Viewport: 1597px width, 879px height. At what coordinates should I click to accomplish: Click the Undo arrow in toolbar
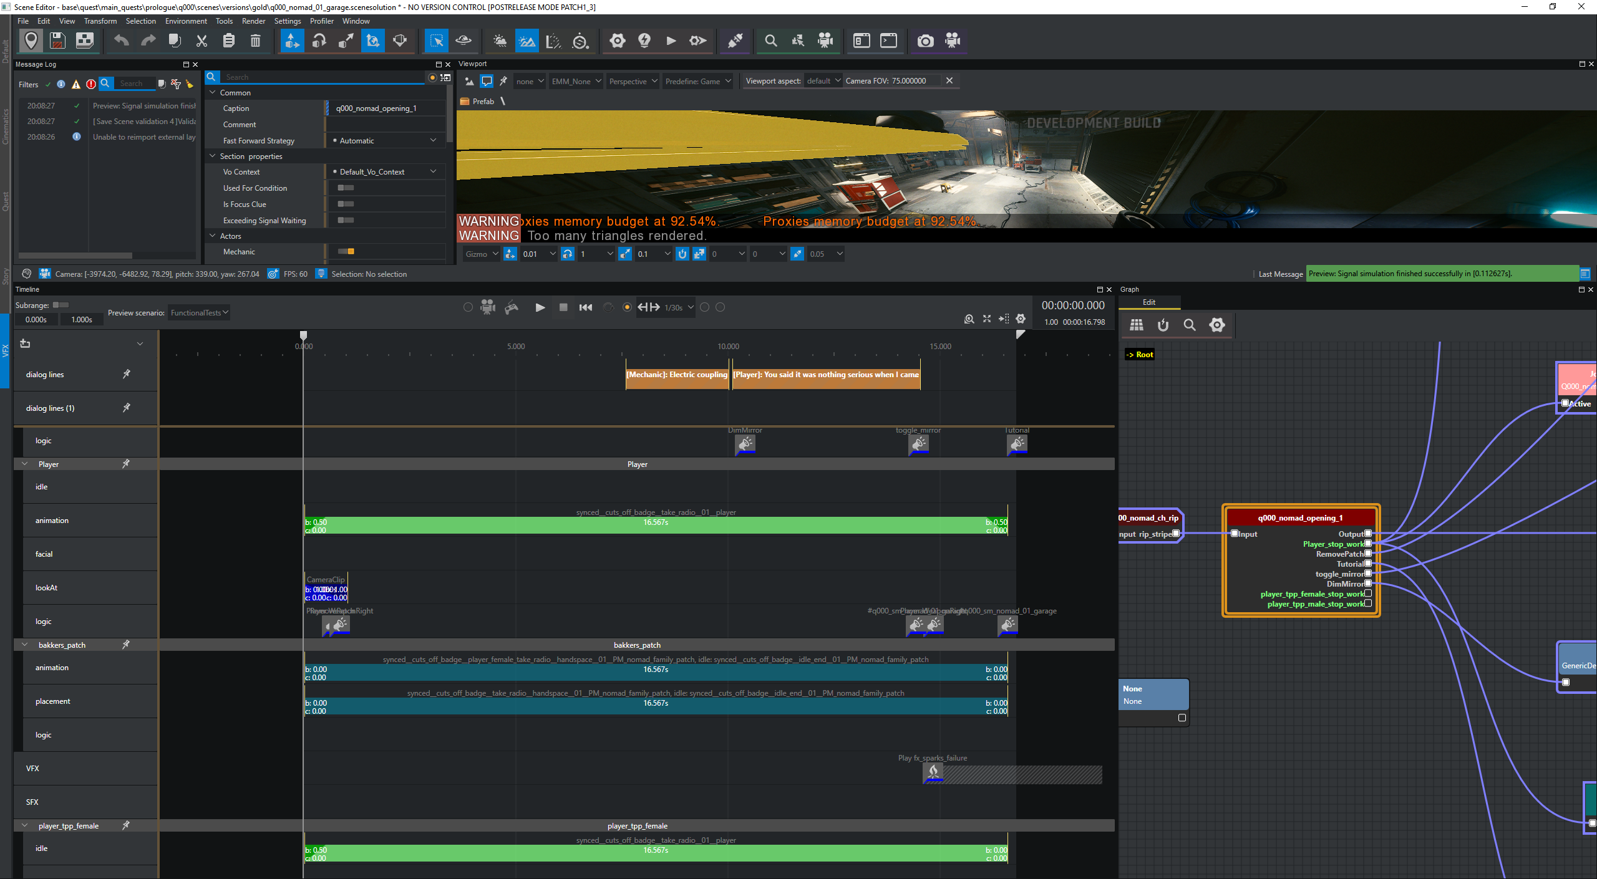pos(121,41)
